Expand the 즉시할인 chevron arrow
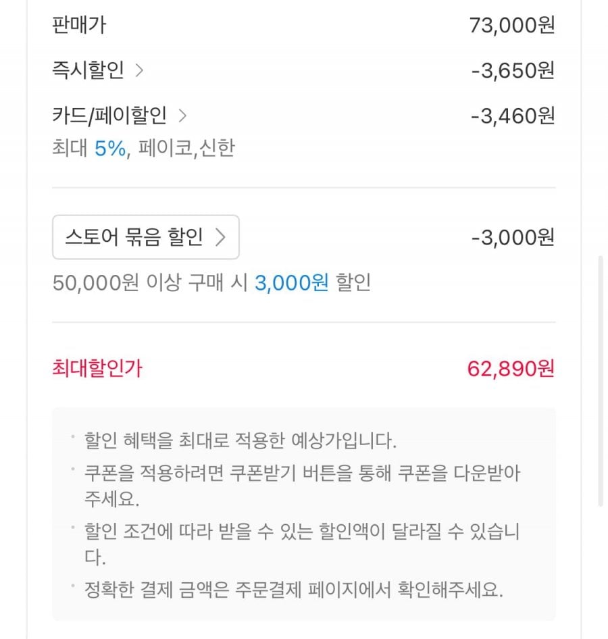 coord(139,70)
